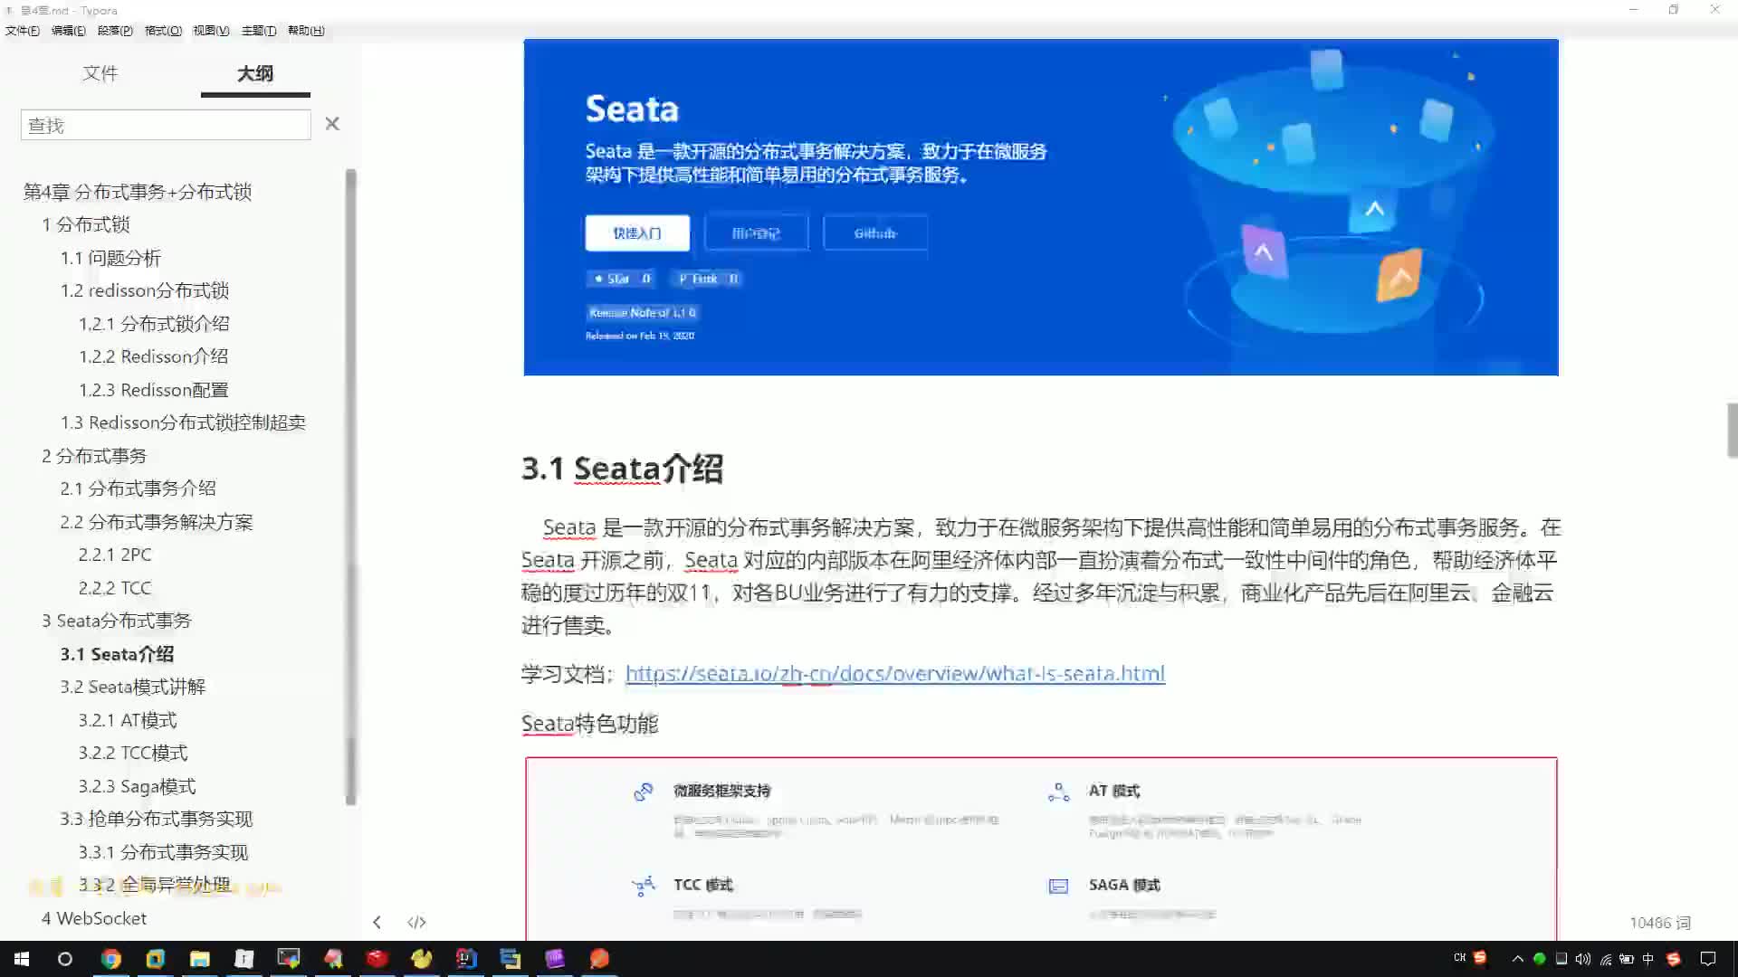Open the 文件(F) menu
This screenshot has width=1738, height=977.
23,31
